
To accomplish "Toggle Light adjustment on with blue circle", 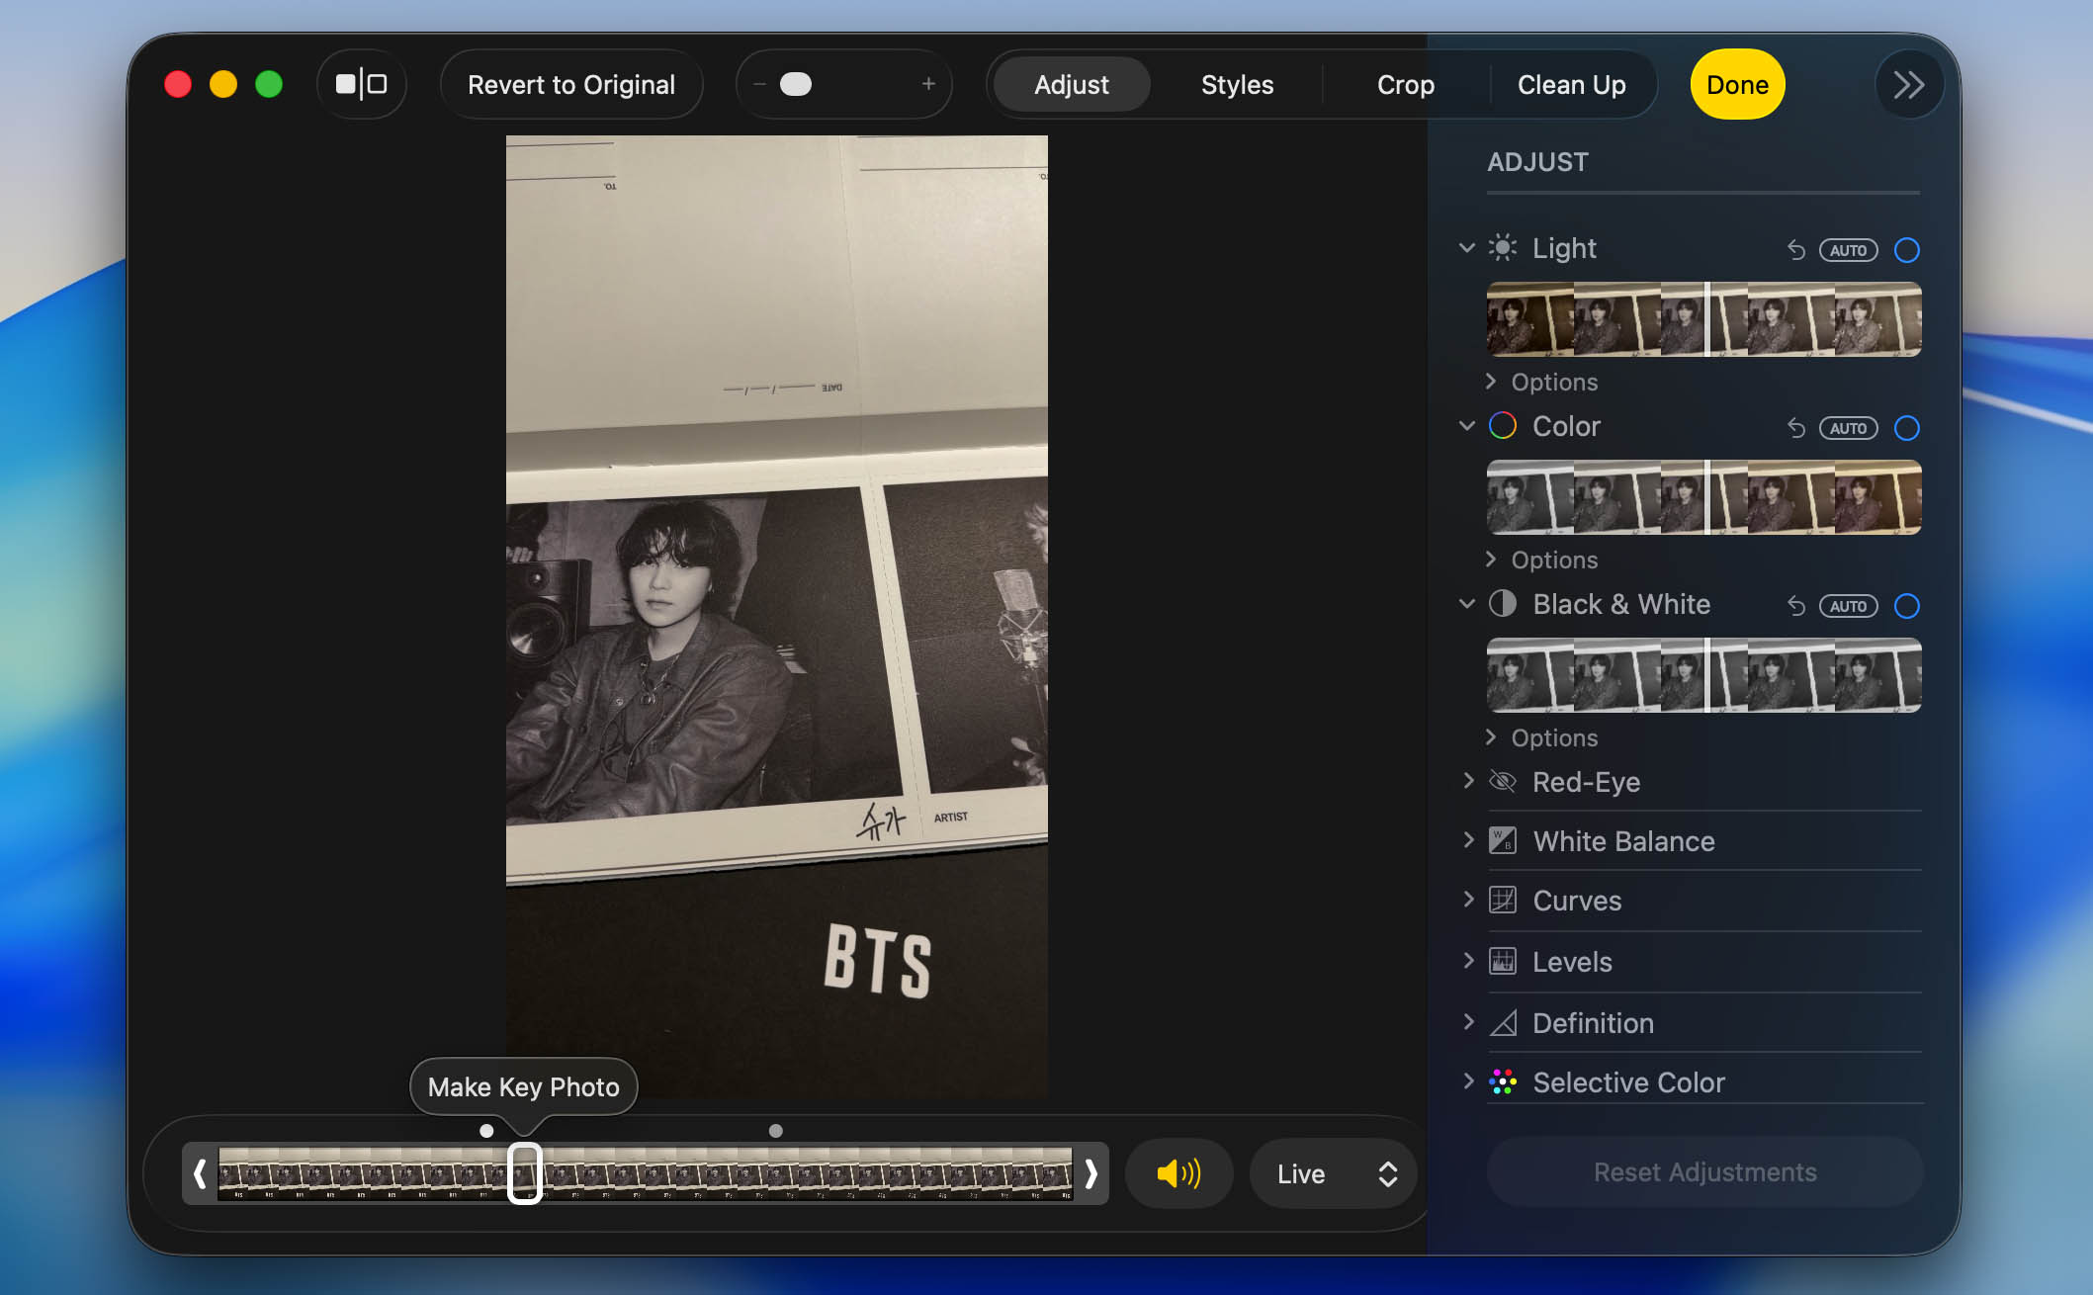I will tap(1907, 250).
